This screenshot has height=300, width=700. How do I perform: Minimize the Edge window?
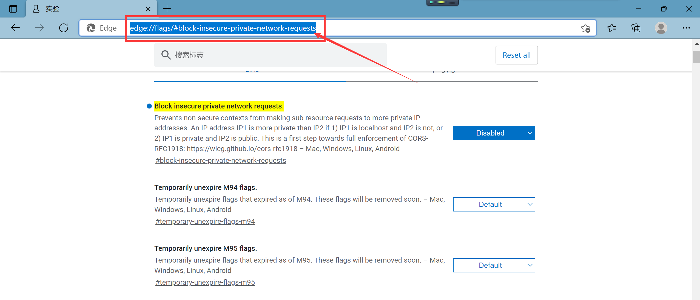click(x=638, y=9)
